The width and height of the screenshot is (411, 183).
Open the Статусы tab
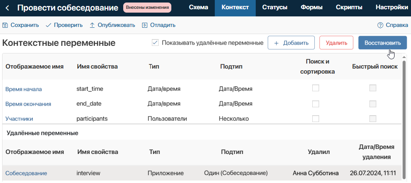click(x=274, y=8)
